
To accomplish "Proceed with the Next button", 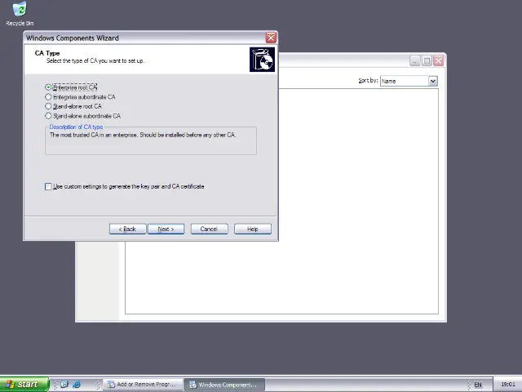I will (x=166, y=229).
